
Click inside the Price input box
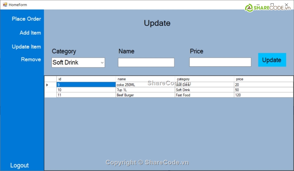point(220,62)
